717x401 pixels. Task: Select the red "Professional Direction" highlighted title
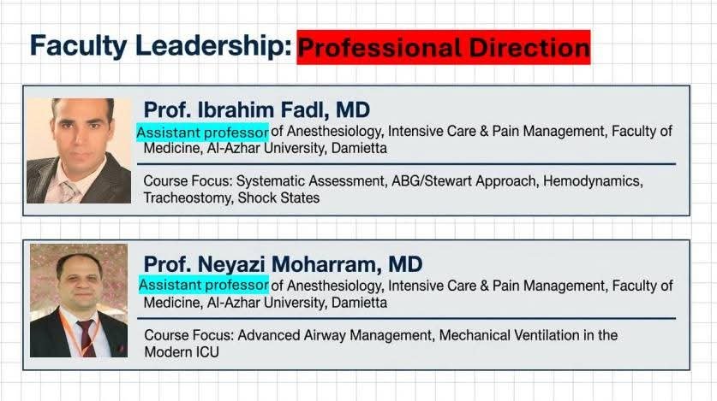(x=443, y=47)
